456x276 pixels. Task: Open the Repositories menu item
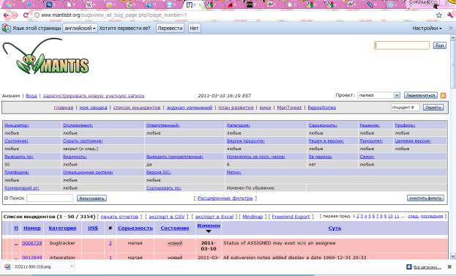321,108
